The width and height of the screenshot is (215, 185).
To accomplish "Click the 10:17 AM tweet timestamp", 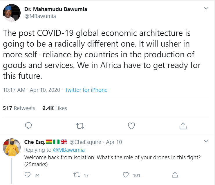I will [14, 90].
